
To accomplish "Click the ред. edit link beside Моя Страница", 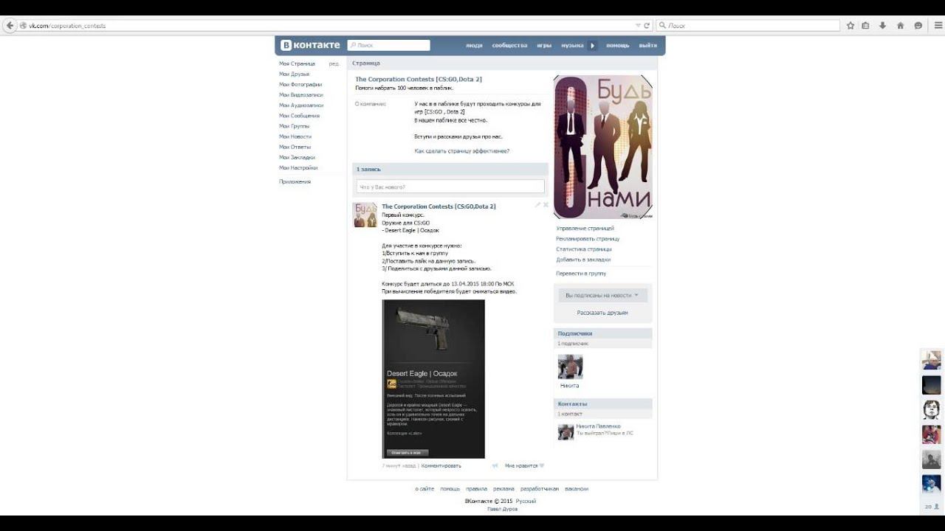I will coord(334,63).
